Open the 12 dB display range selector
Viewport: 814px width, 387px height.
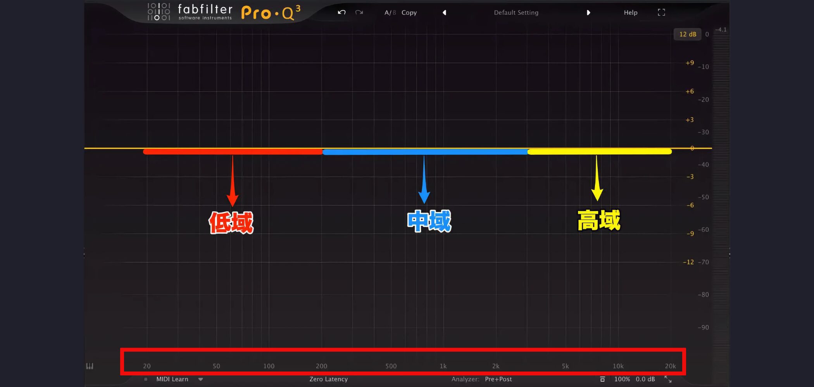point(688,34)
